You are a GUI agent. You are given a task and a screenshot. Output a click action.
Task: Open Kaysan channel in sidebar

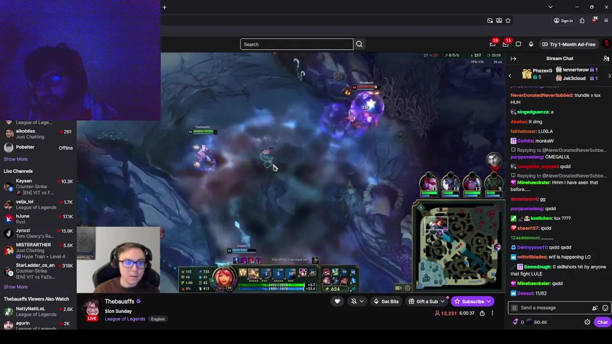tap(38, 187)
